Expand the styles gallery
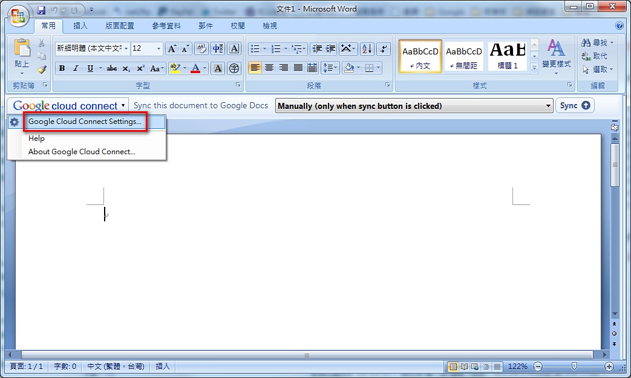The image size is (631, 378). tap(534, 68)
